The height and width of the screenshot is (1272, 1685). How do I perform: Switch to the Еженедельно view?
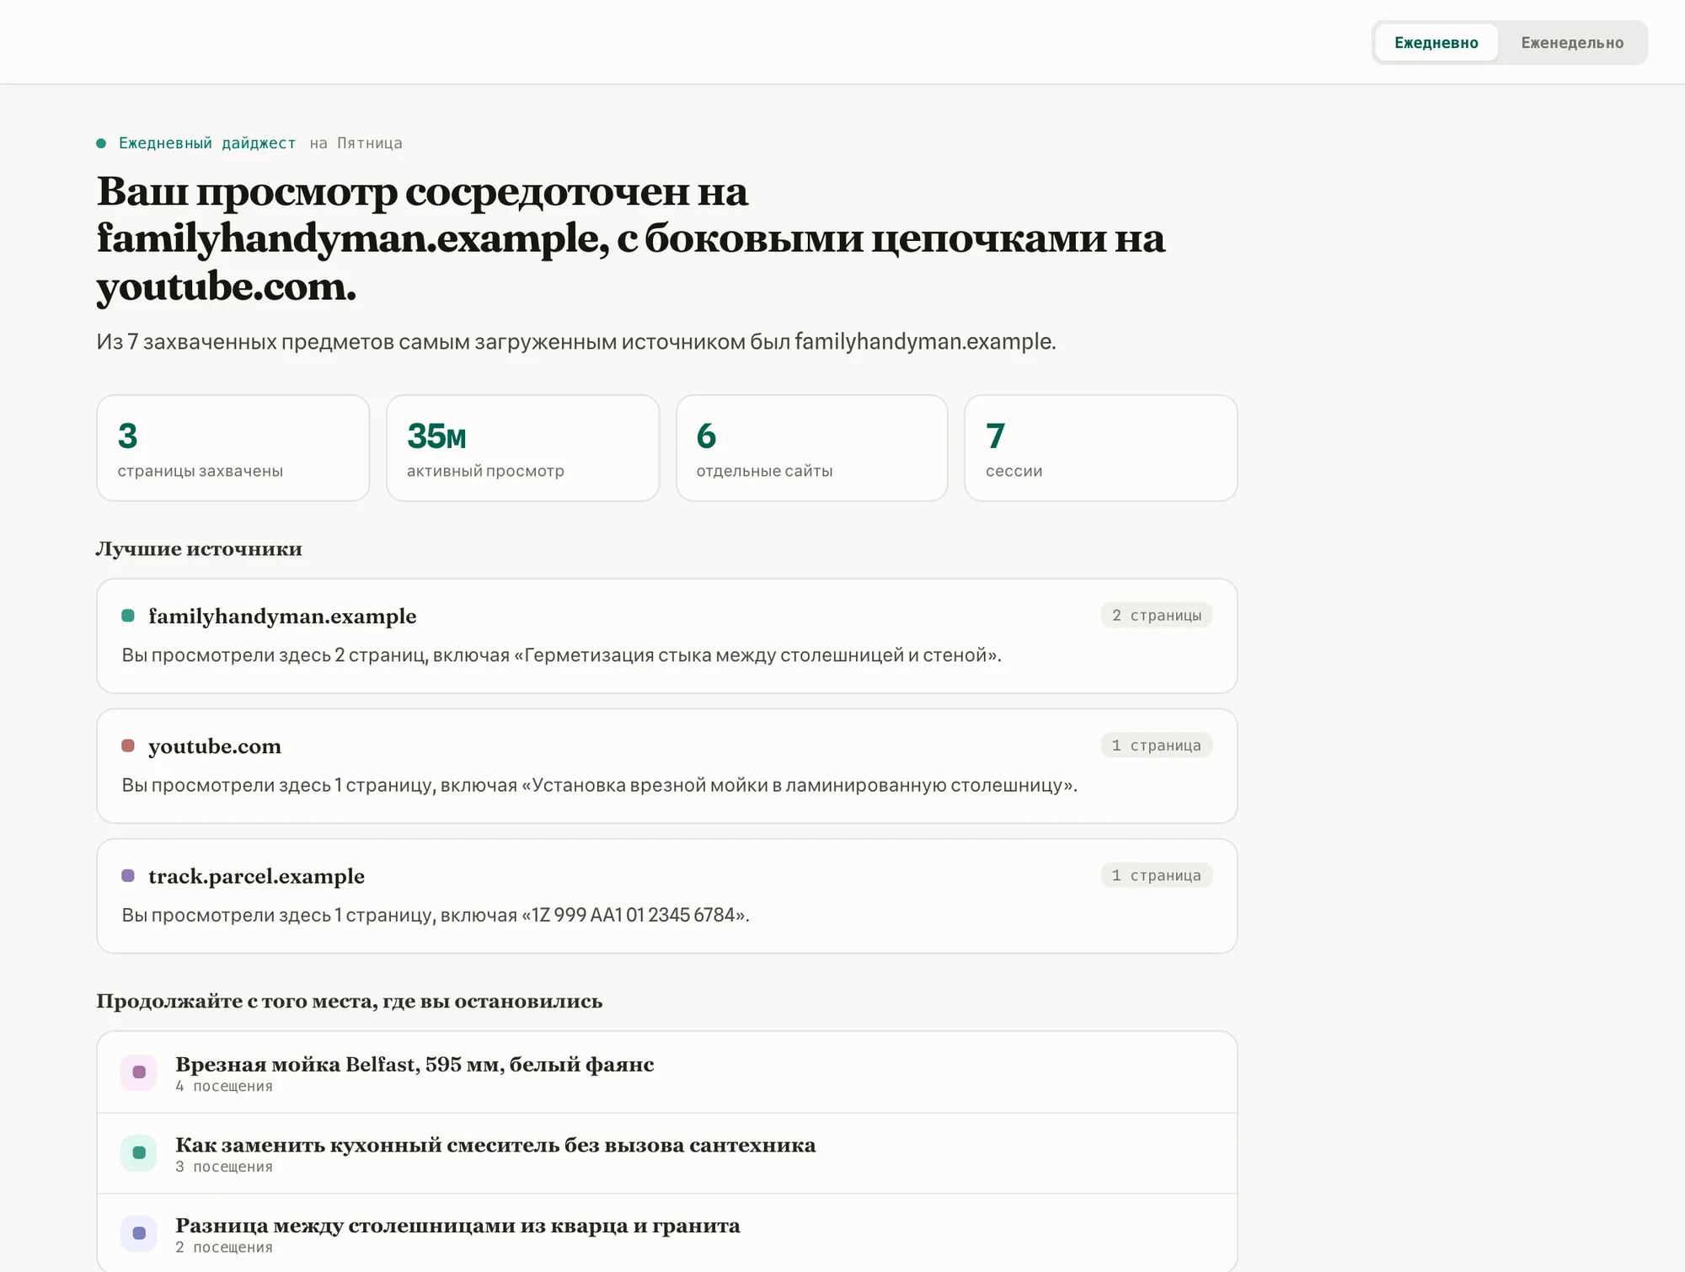[x=1572, y=43]
